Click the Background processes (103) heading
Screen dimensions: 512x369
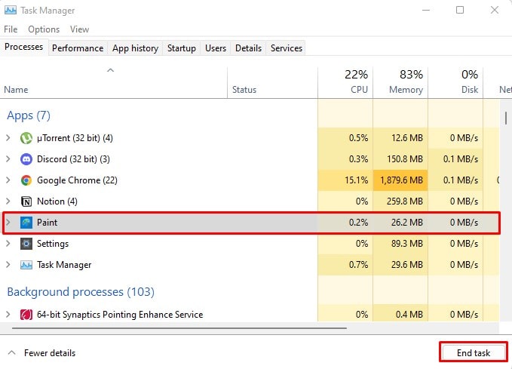[x=81, y=292]
